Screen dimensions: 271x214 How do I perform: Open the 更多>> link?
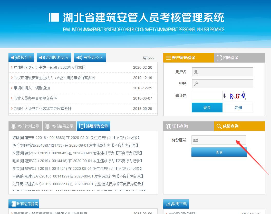click(x=149, y=58)
